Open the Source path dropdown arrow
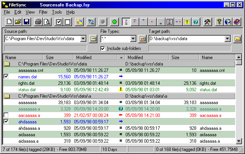This screenshot has height=154, width=245. [83, 39]
